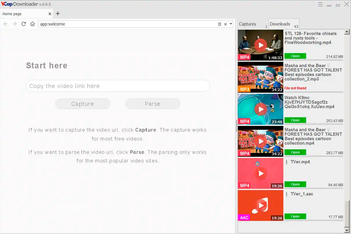Open a new tab with plus icon

[58, 14]
